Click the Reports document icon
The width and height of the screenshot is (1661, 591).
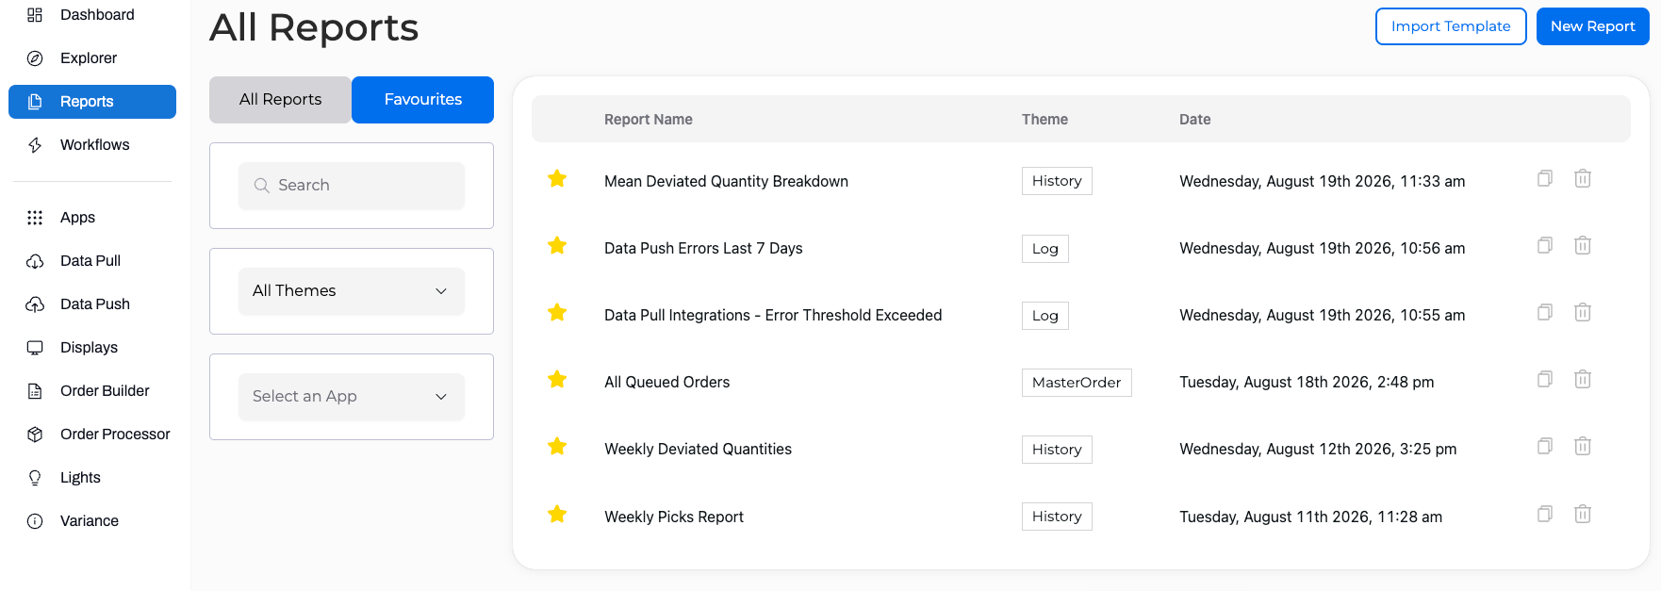tap(35, 102)
